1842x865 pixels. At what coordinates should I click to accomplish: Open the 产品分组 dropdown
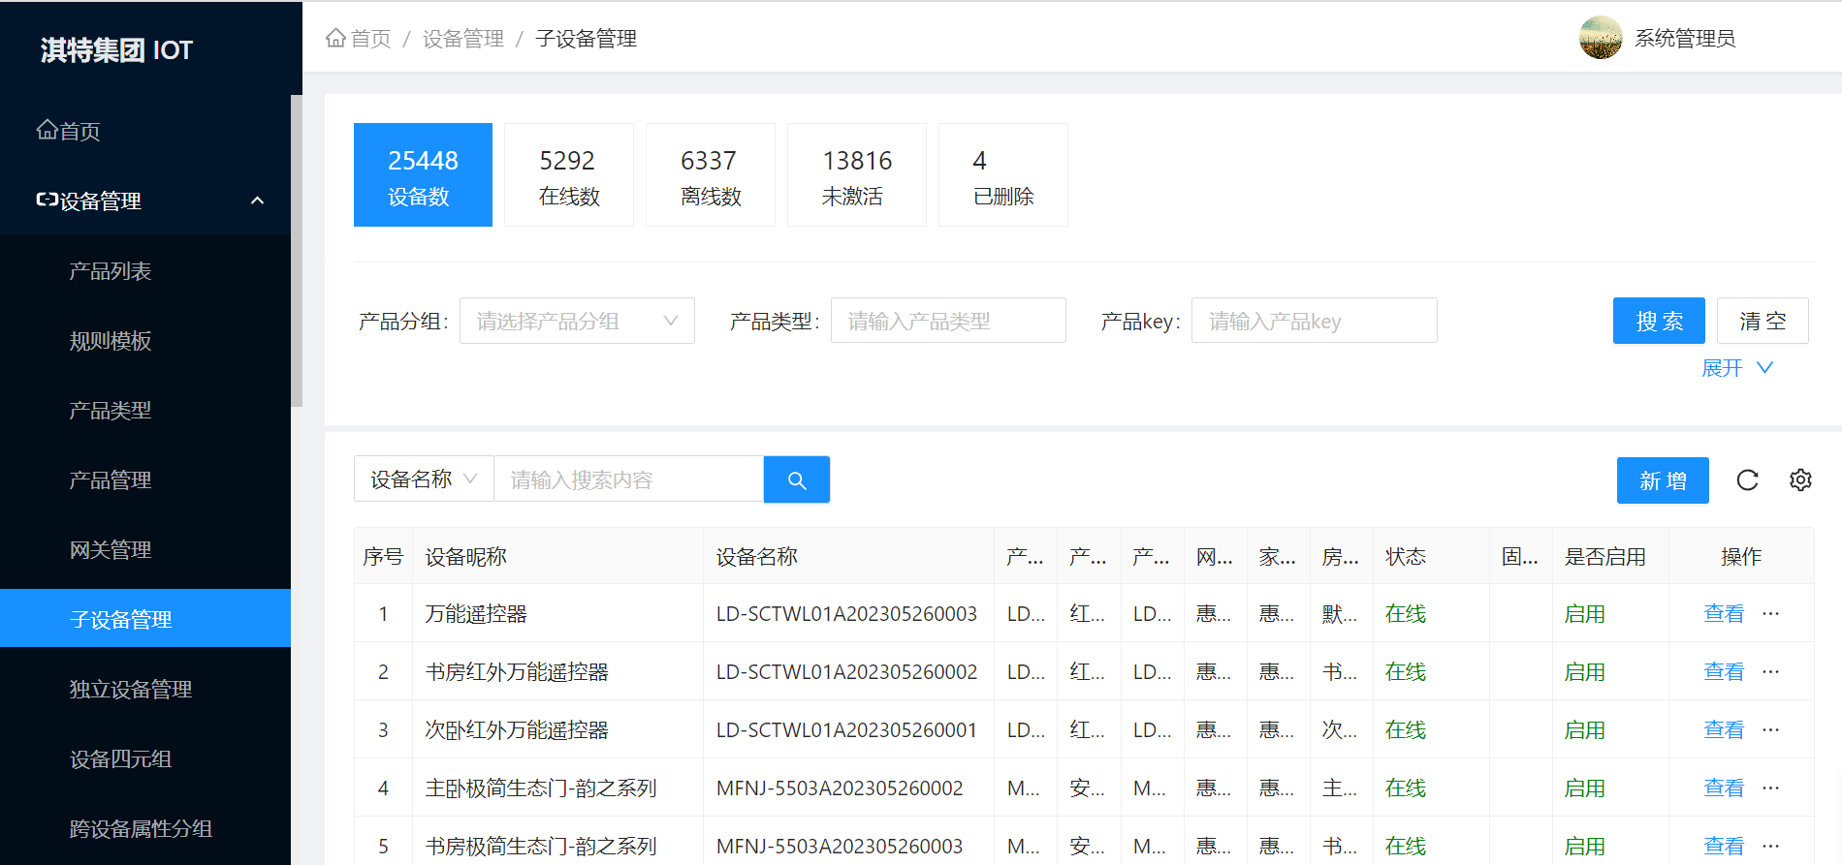577,321
